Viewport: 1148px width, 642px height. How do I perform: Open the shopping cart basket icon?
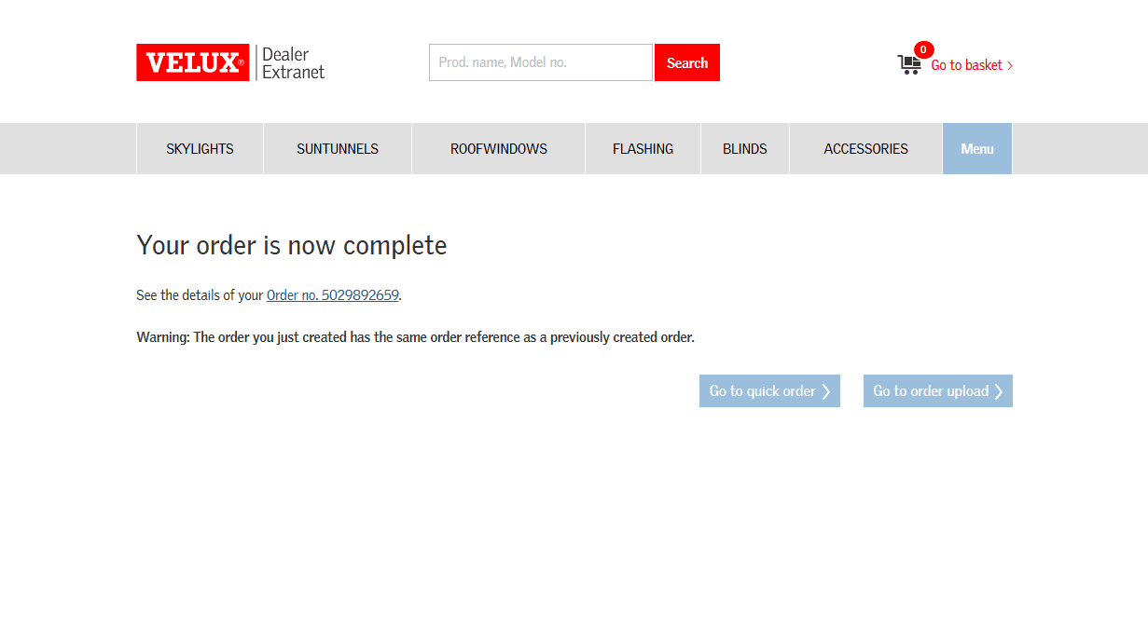pyautogui.click(x=909, y=64)
